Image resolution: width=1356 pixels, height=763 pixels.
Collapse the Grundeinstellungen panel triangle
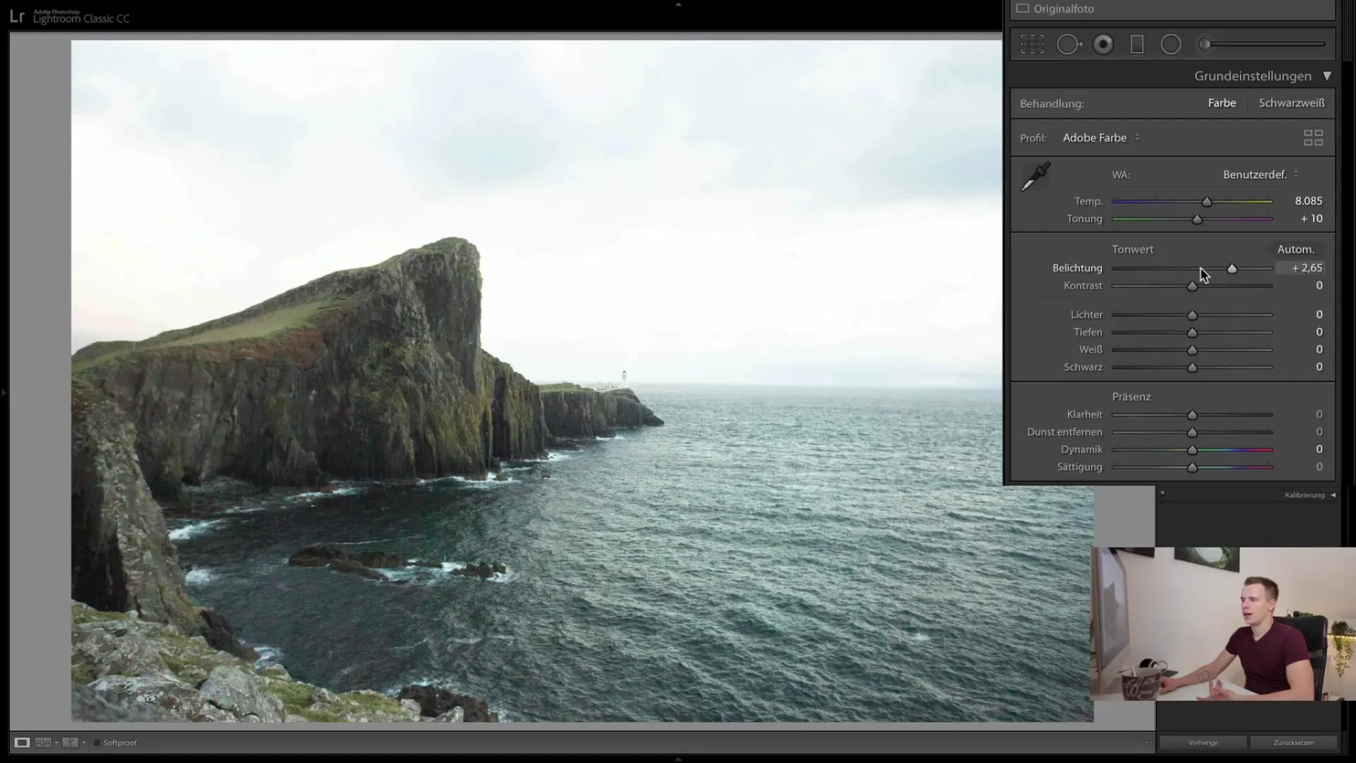tap(1327, 76)
